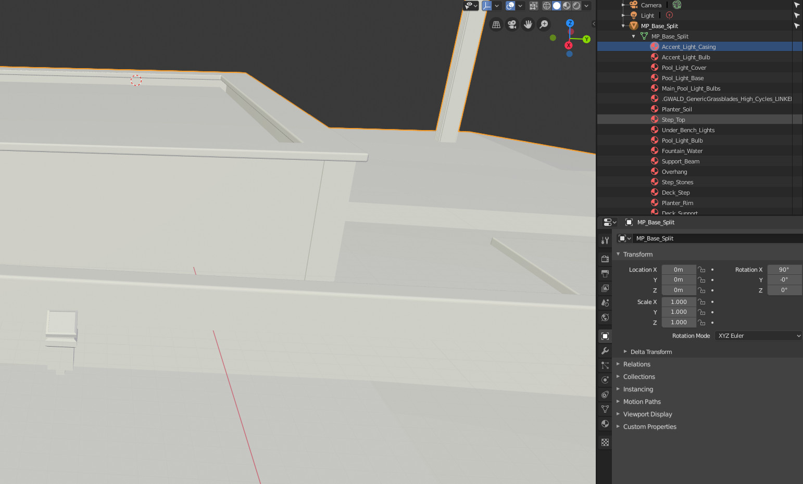The width and height of the screenshot is (803, 484).
Task: Click the zoom magnifier button in viewport
Action: [x=544, y=24]
